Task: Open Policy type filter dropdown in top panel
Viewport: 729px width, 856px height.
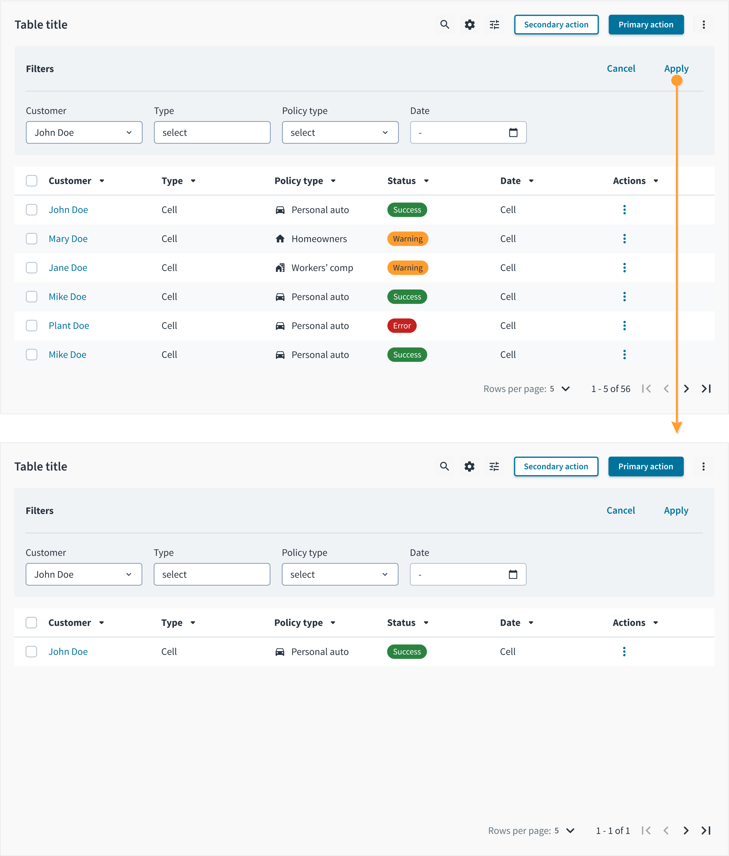Action: [340, 133]
